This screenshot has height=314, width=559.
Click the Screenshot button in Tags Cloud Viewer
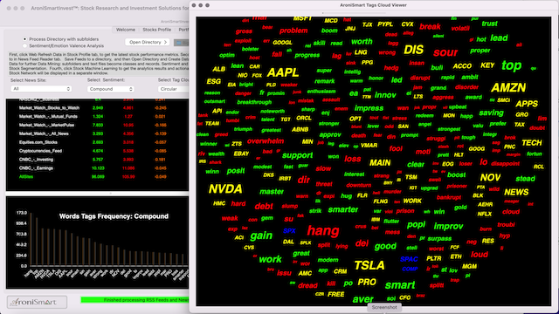pos(384,307)
